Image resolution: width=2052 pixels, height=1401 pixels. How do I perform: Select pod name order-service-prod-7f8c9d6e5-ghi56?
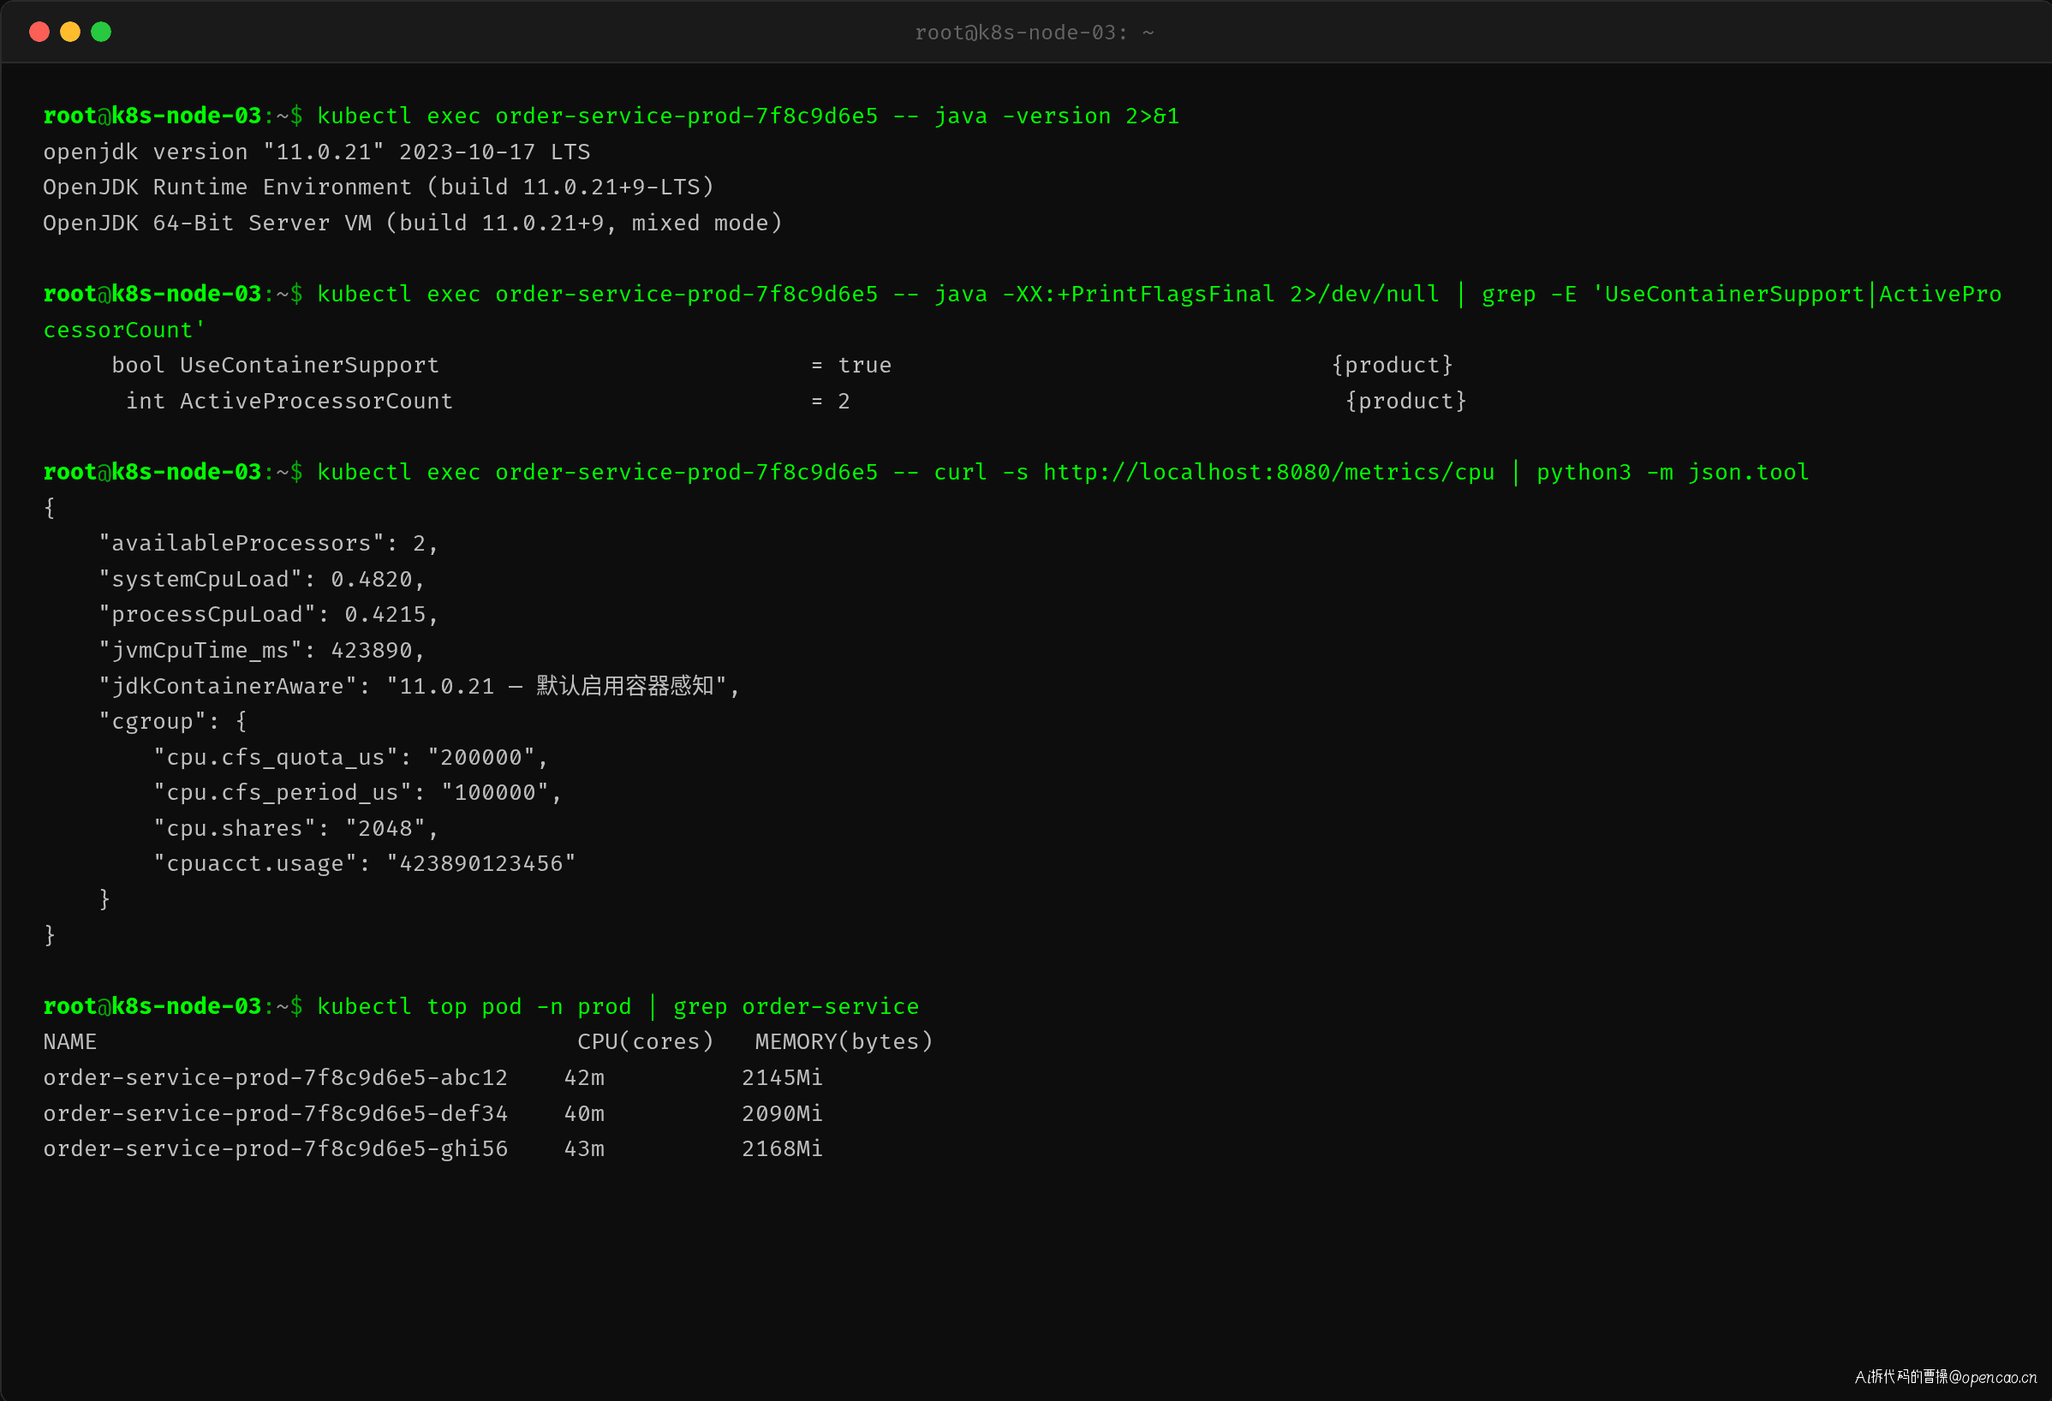276,1149
